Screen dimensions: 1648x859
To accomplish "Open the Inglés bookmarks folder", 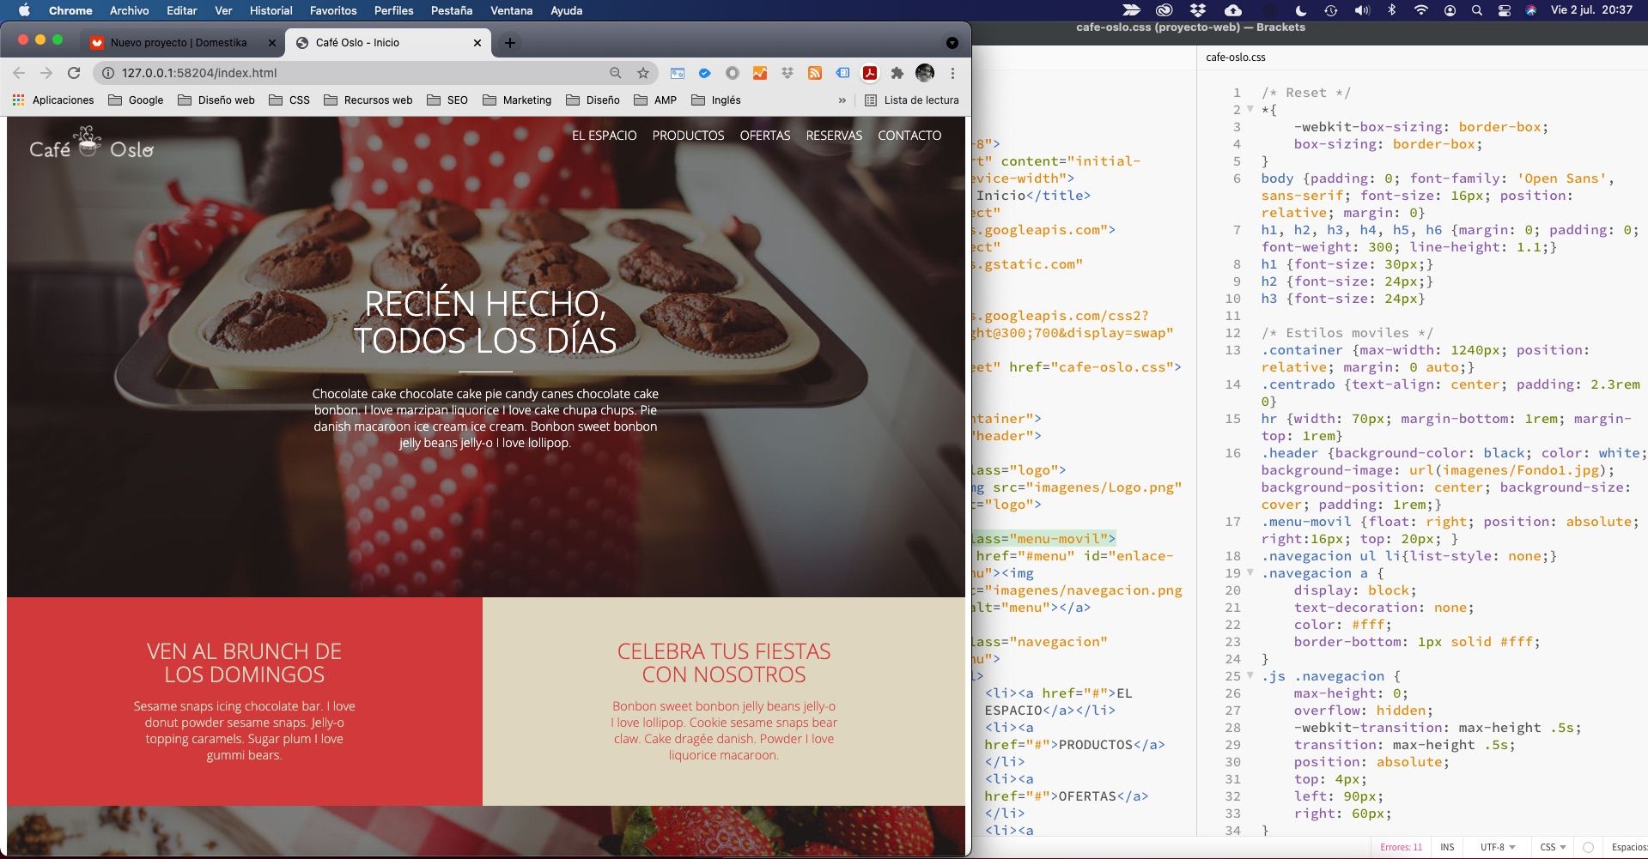I will (716, 100).
